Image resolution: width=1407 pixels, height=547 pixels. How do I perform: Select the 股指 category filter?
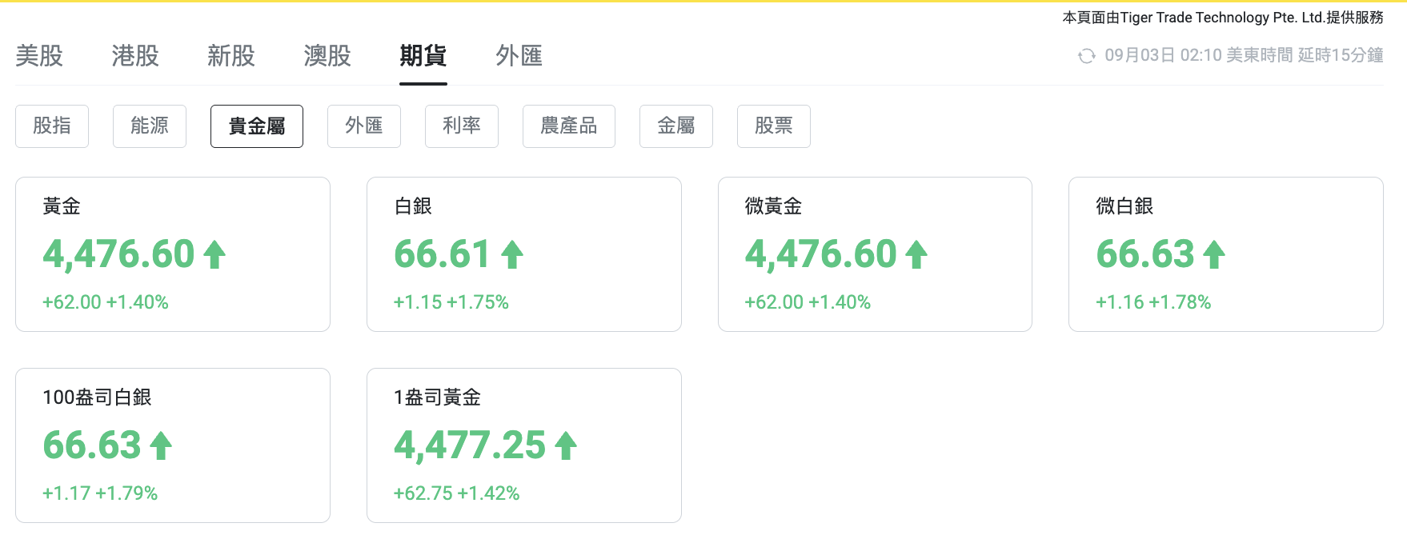52,126
